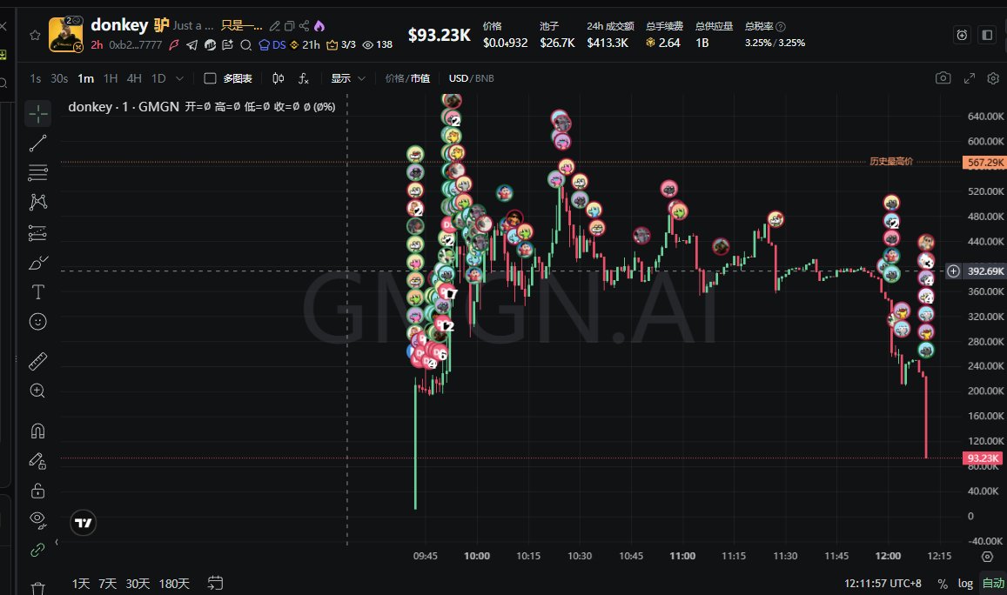Click the pink feather icon
Viewport: 1007px width, 595px height.
174,45
